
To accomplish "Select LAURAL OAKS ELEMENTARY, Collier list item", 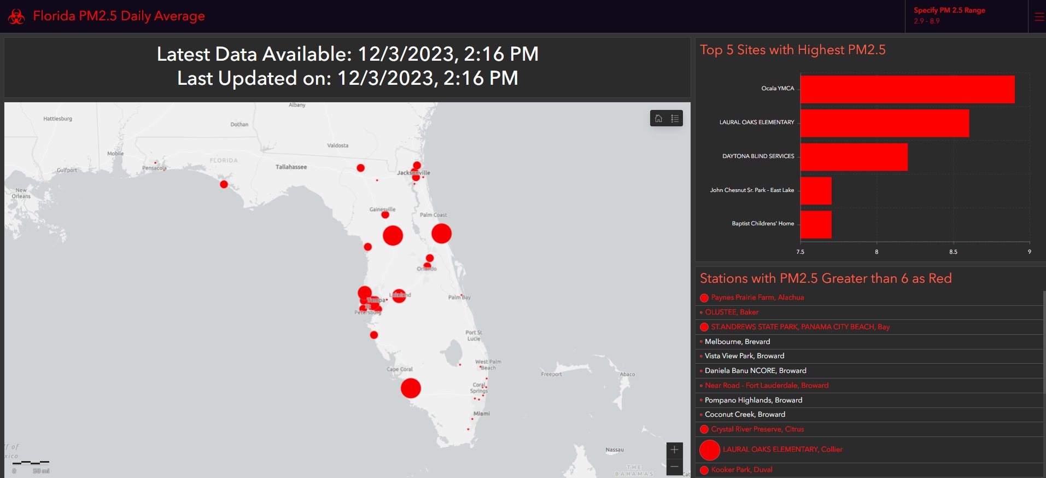I will click(x=782, y=450).
